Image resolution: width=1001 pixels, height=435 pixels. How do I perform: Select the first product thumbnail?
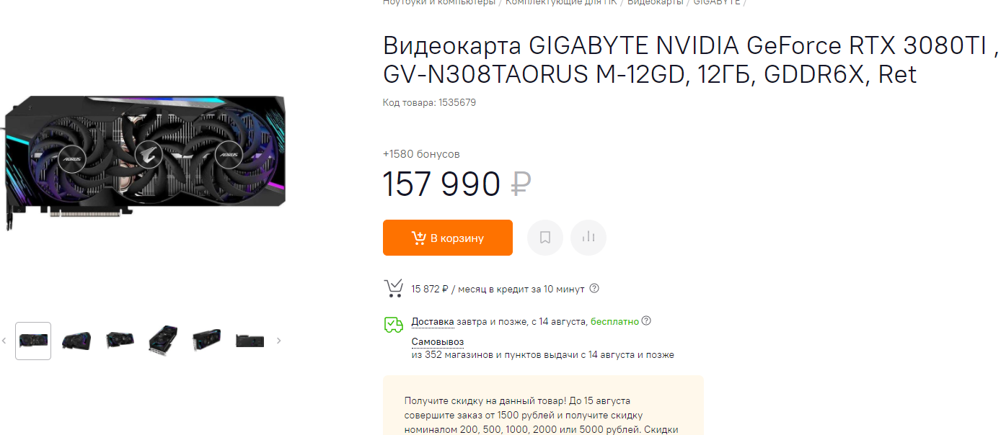pyautogui.click(x=33, y=341)
